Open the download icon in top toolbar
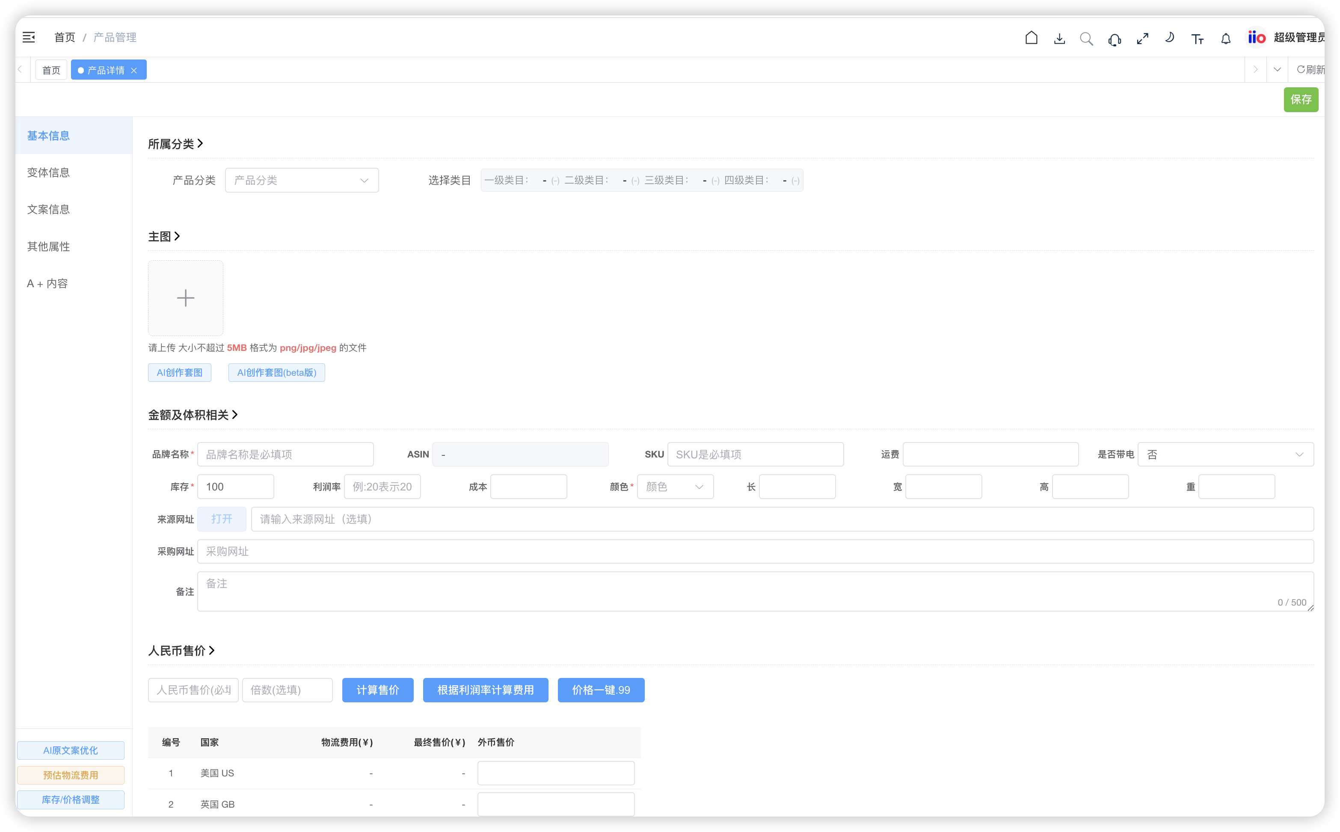This screenshot has width=1340, height=832. pyautogui.click(x=1059, y=39)
